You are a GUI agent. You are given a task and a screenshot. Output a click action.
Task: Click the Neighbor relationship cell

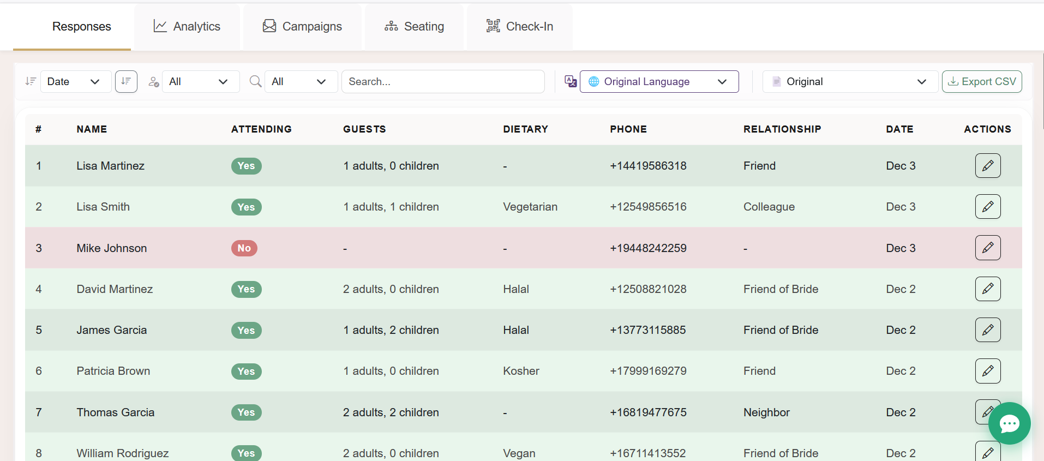tap(766, 412)
